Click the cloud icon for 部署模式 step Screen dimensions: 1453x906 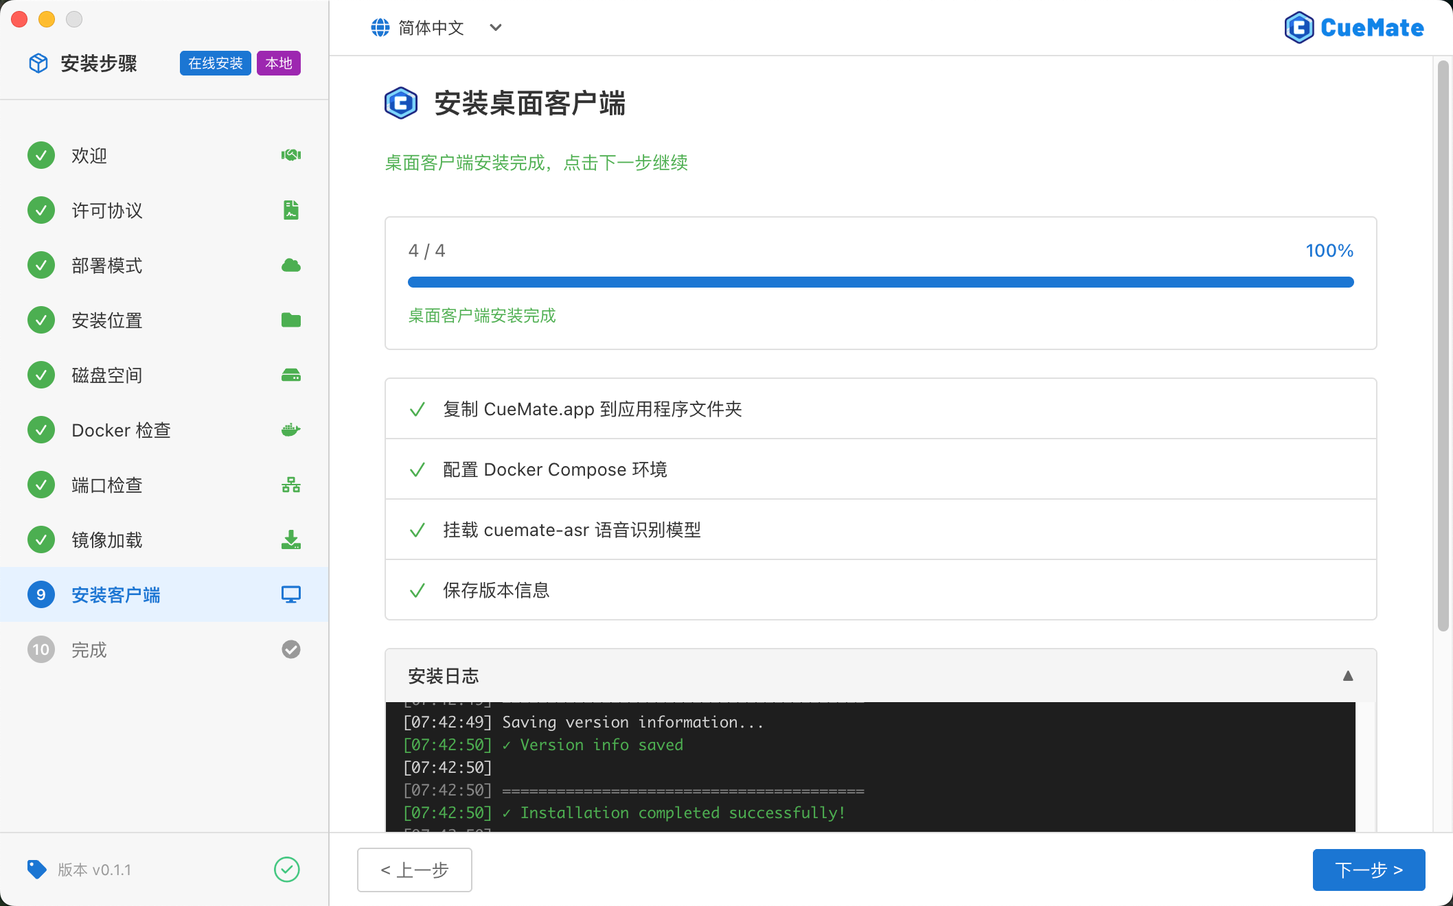coord(290,265)
